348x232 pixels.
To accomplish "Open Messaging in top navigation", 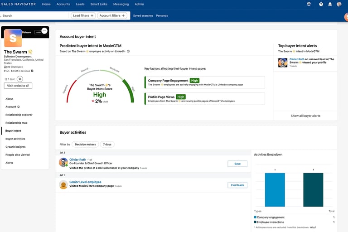I will (121, 4).
